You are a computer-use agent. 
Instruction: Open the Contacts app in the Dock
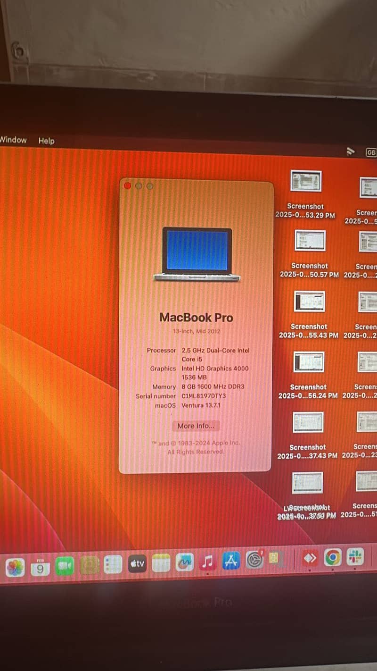[x=89, y=565]
